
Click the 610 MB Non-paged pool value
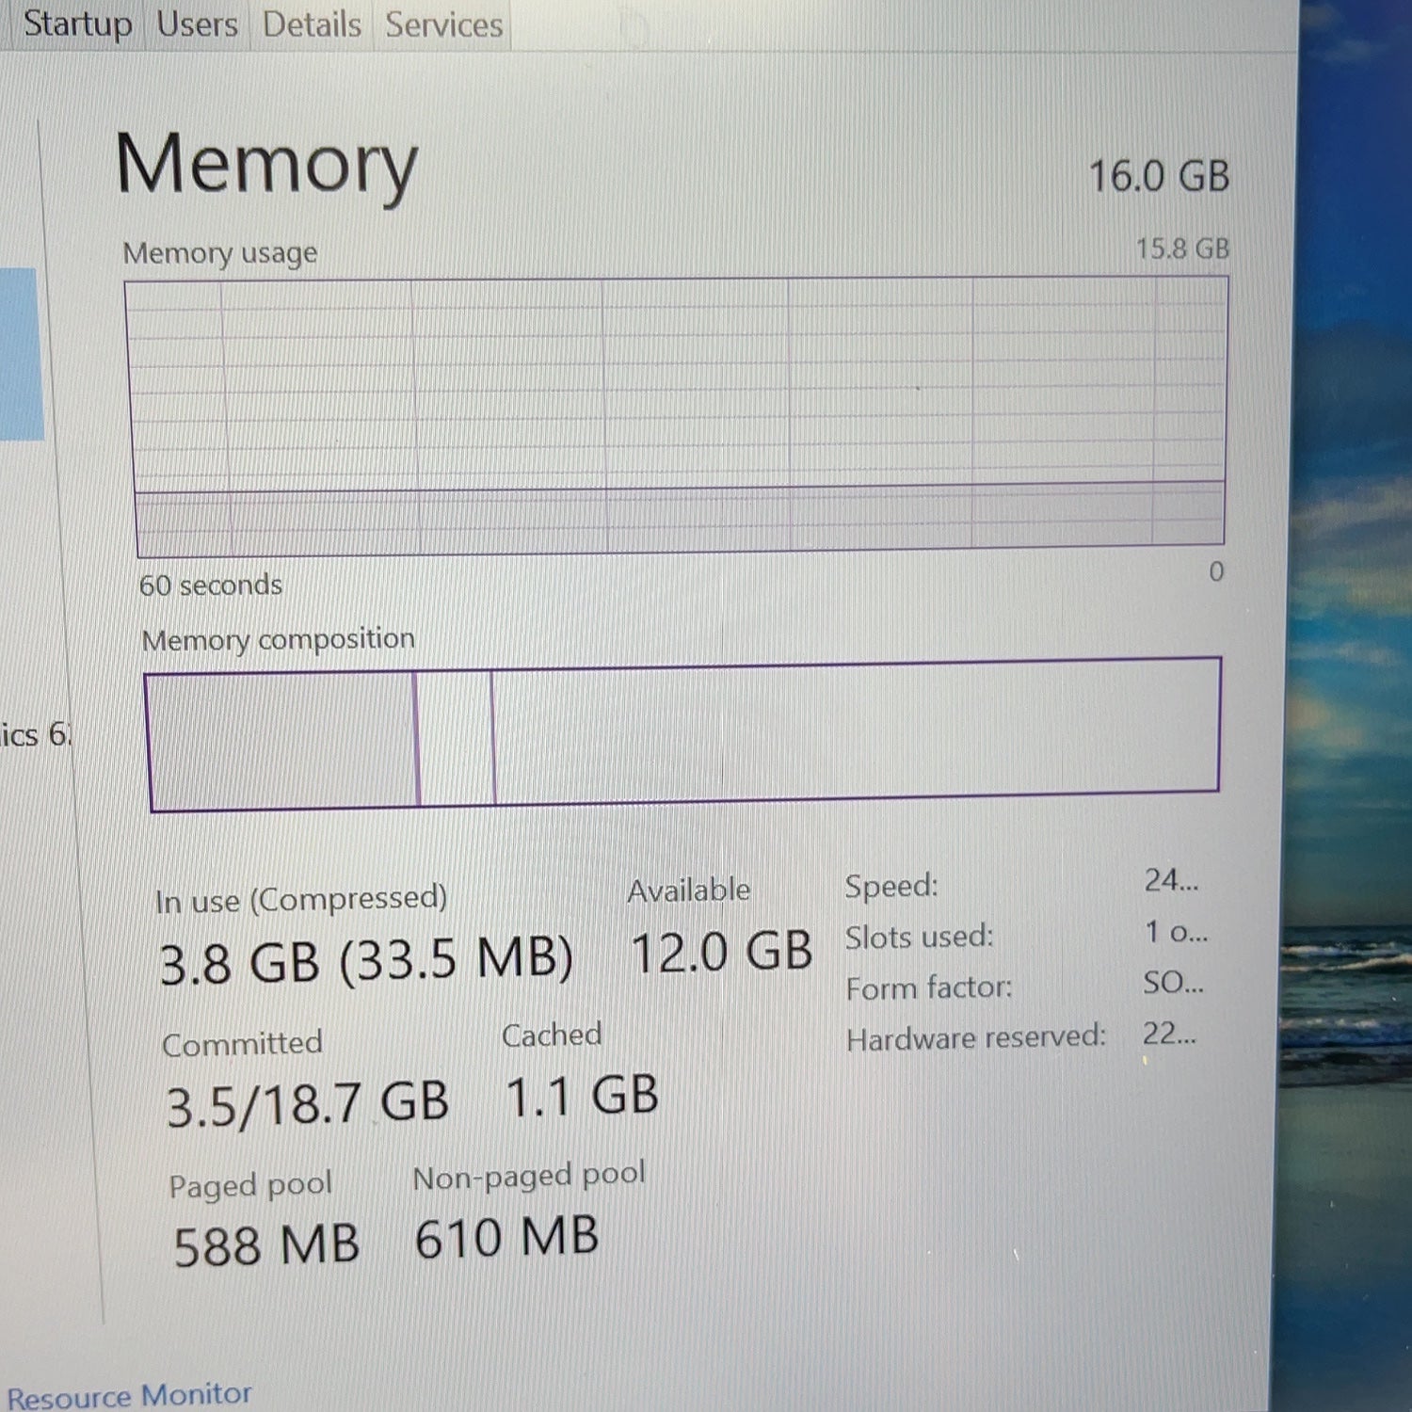(x=506, y=1237)
